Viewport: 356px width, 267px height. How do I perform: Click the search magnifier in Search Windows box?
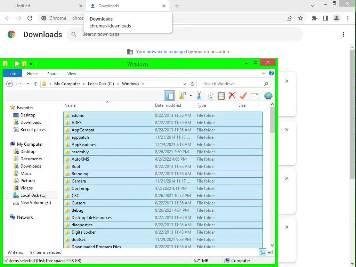click(x=266, y=84)
